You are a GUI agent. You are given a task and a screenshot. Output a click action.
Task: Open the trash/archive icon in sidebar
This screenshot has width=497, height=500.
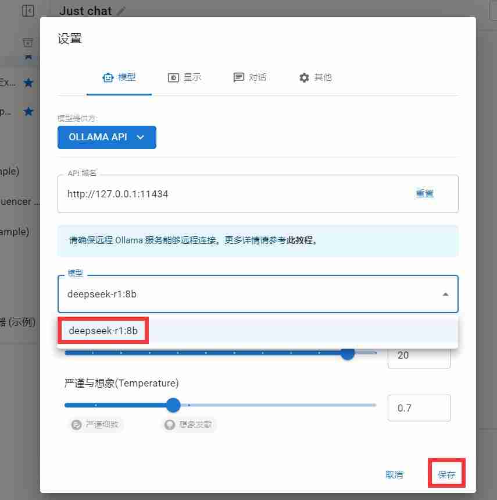tap(28, 42)
